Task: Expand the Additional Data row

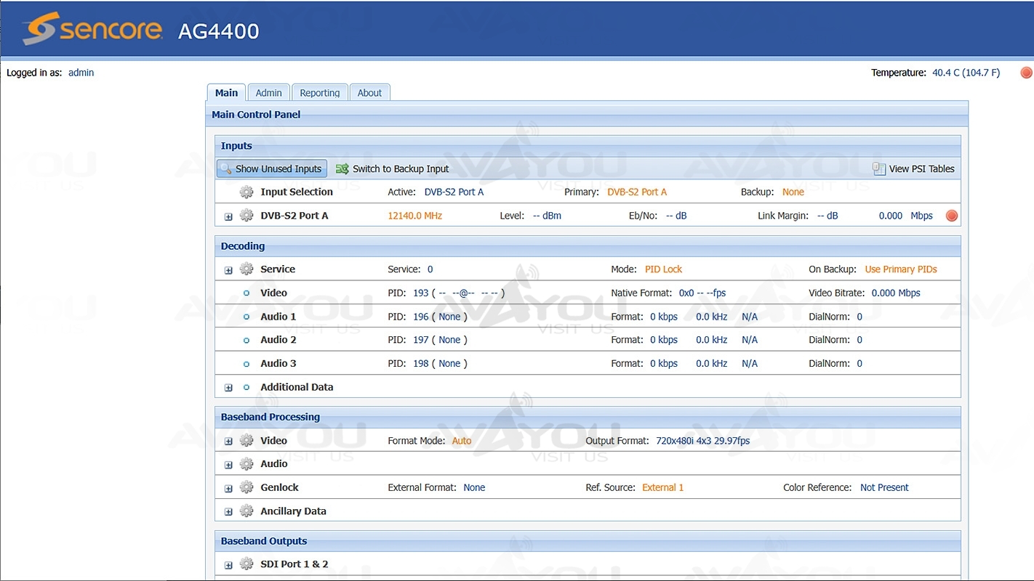Action: (x=228, y=388)
